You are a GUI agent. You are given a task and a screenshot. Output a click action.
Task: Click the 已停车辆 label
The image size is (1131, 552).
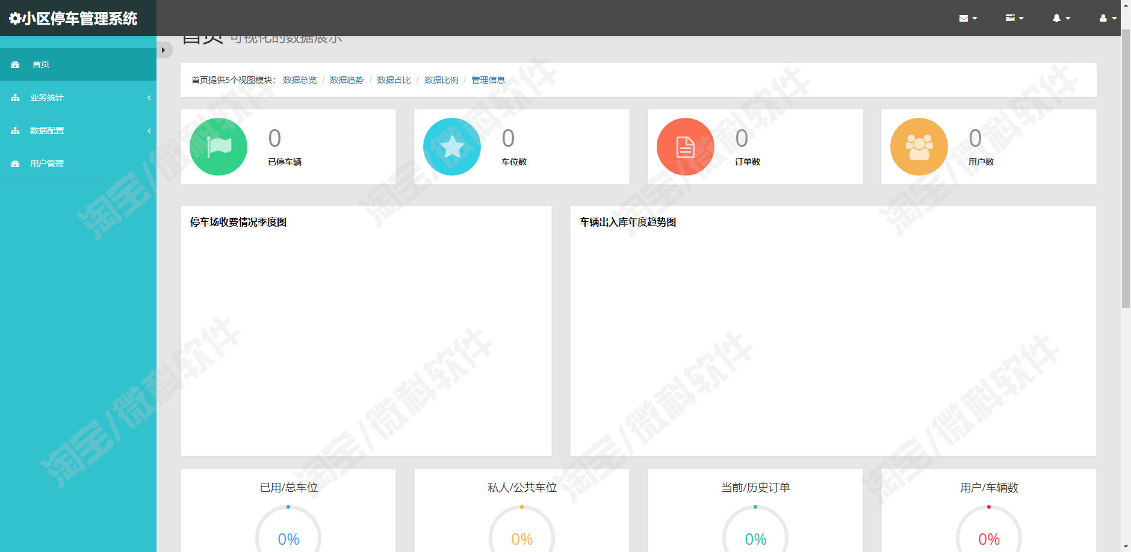tap(285, 162)
